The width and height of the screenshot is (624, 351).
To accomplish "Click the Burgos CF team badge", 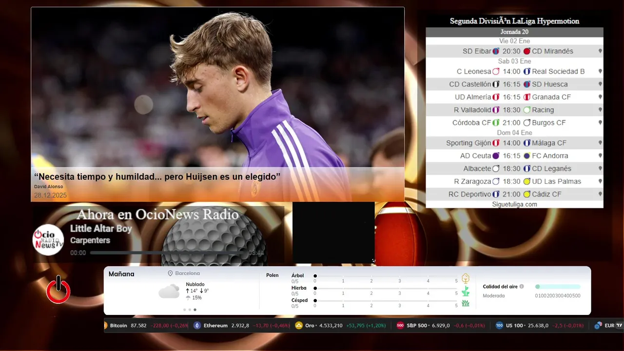I will click(x=526, y=123).
